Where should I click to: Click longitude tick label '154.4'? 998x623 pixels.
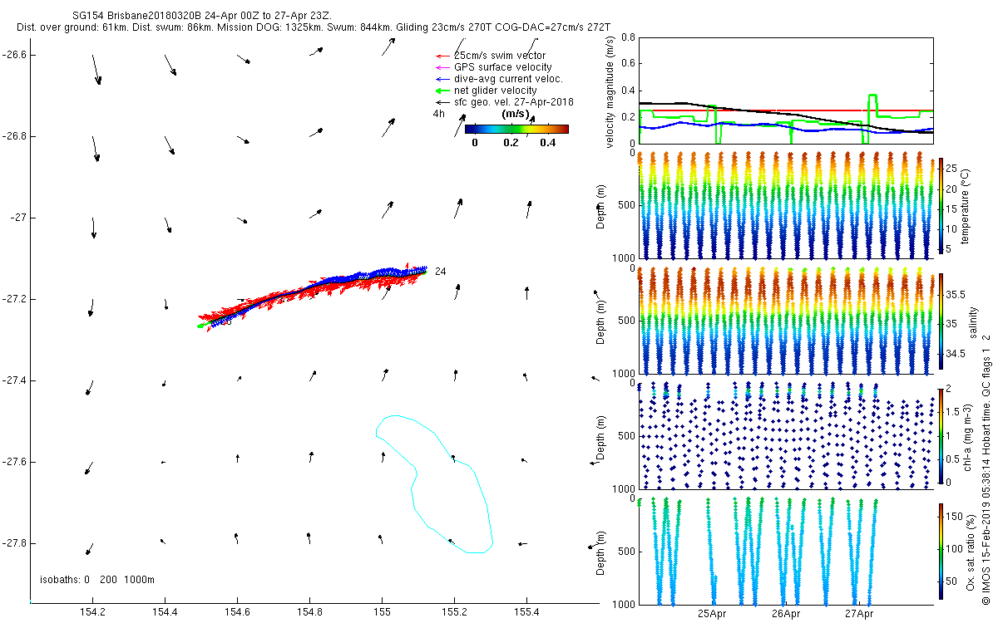(x=166, y=613)
